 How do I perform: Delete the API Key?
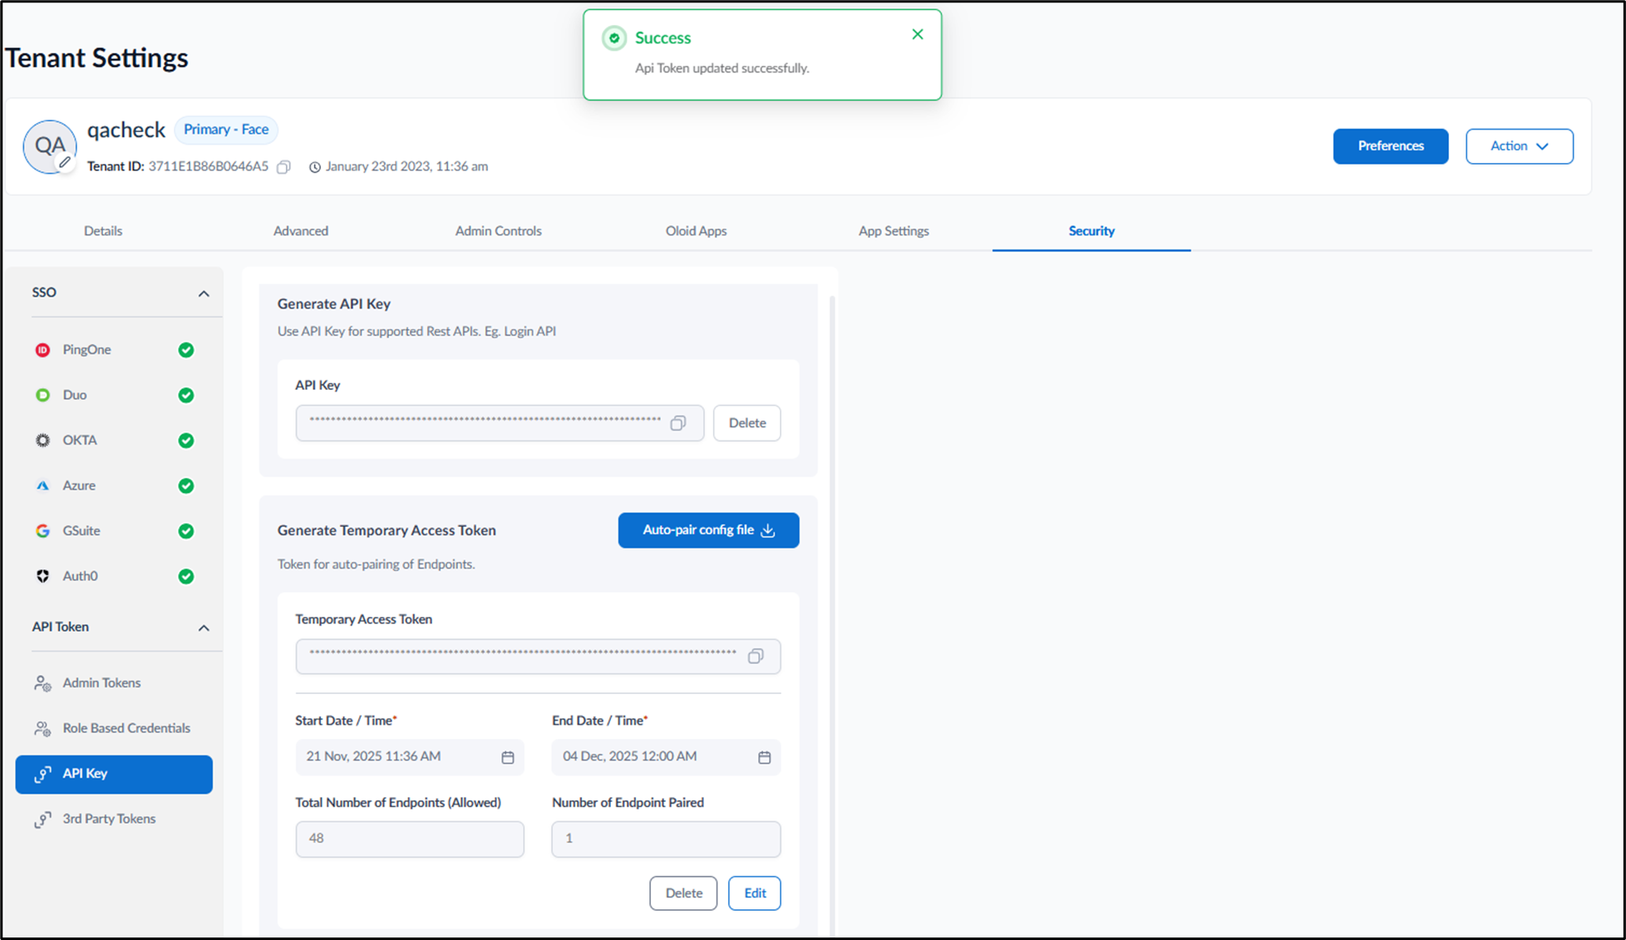pos(746,423)
